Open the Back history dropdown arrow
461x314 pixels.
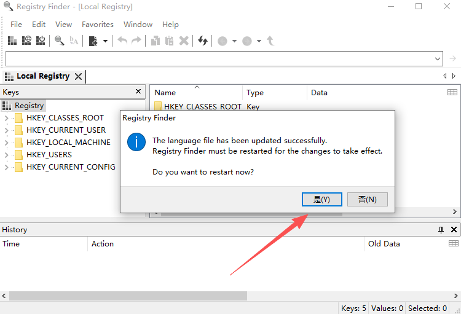click(234, 41)
